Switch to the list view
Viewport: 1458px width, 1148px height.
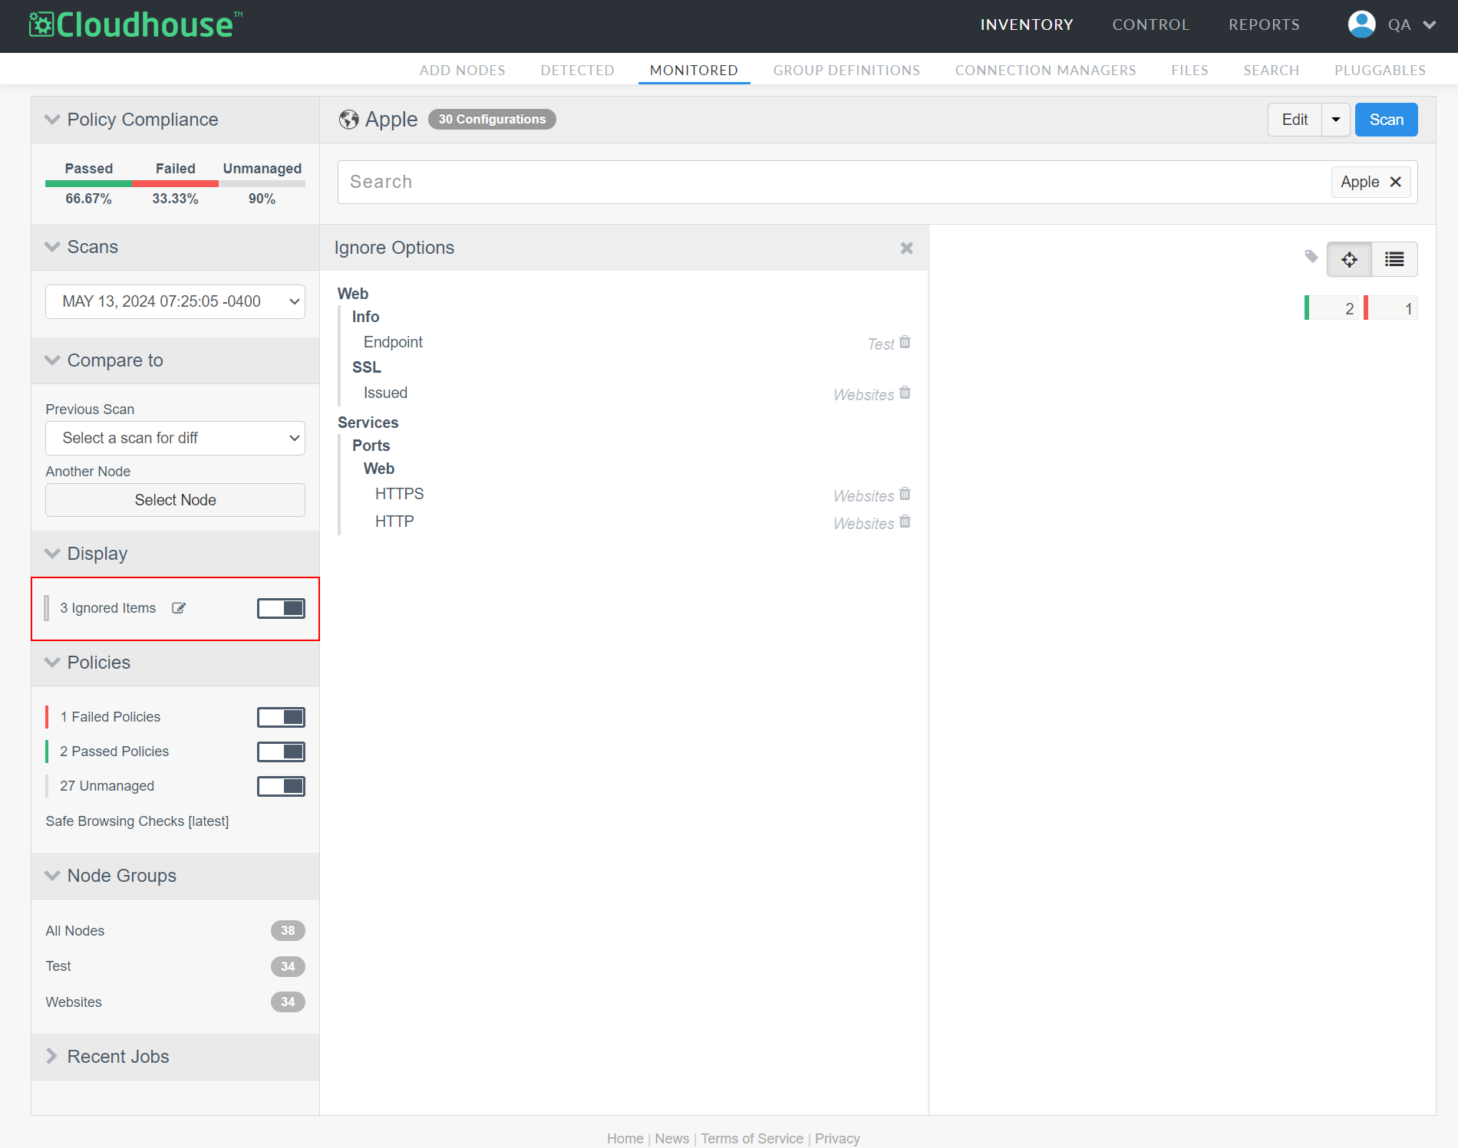(1394, 259)
